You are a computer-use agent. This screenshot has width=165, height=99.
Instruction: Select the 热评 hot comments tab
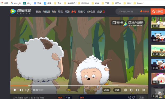point(60,97)
